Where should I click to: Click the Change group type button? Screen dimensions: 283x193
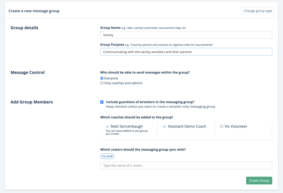[x=258, y=11]
